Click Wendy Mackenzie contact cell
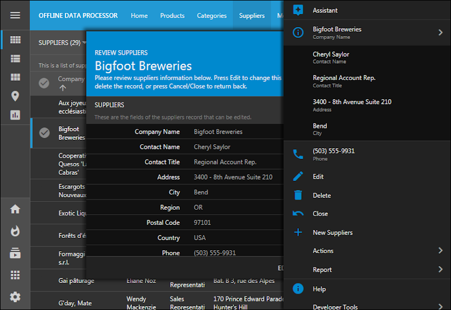 [141, 303]
